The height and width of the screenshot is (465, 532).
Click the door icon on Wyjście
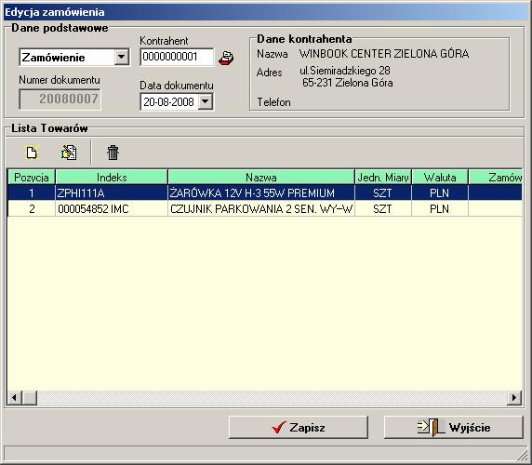(431, 427)
